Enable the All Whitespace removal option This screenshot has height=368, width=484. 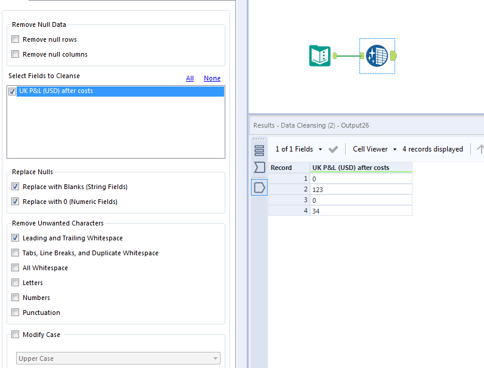click(15, 267)
